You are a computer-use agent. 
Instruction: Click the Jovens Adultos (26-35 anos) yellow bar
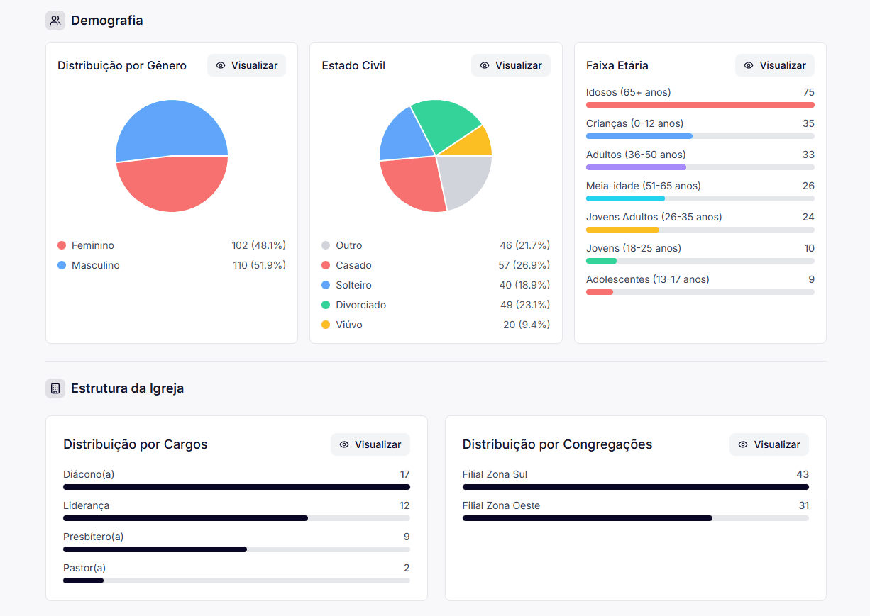pos(700,230)
